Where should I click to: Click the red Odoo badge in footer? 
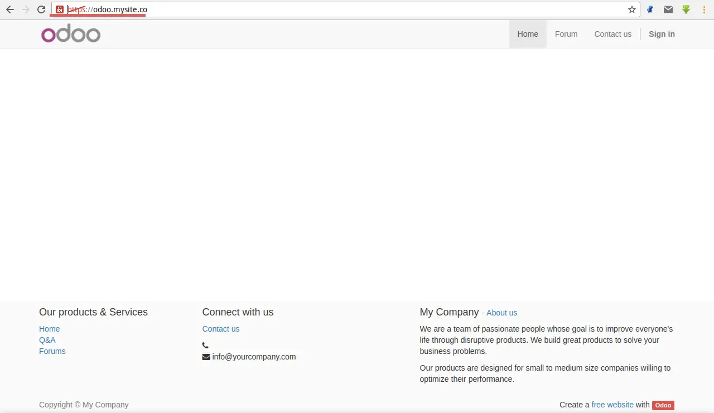tap(663, 405)
